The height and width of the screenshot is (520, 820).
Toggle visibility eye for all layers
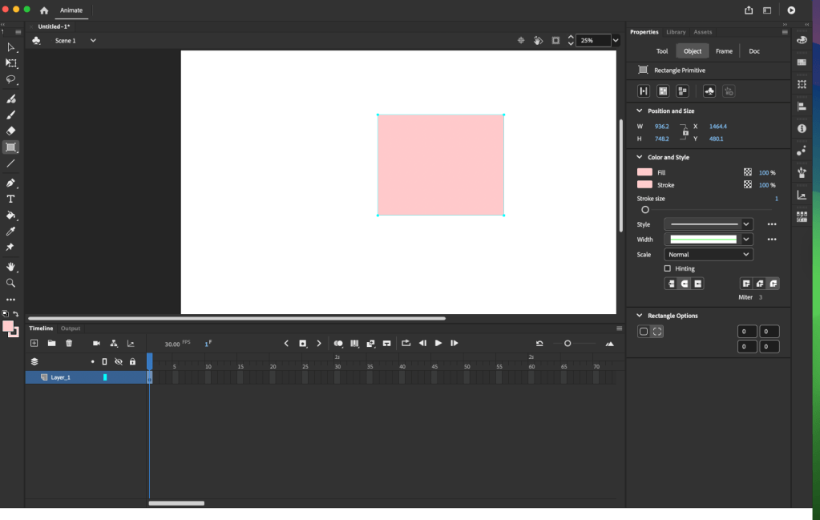(x=119, y=362)
